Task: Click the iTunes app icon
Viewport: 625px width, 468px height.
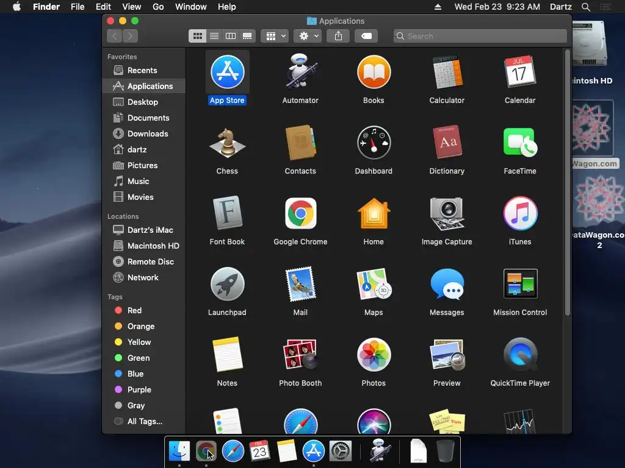Action: [x=520, y=213]
